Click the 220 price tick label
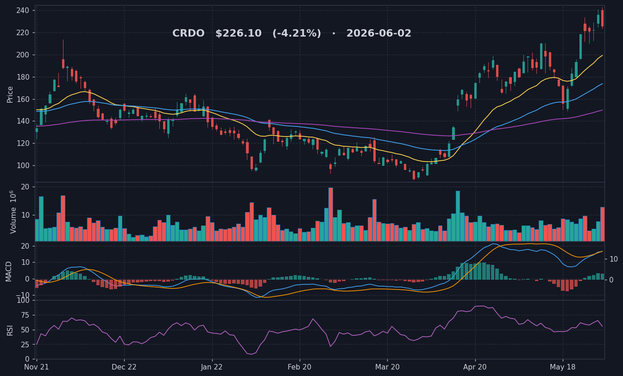This screenshot has height=376, width=623. (22, 33)
